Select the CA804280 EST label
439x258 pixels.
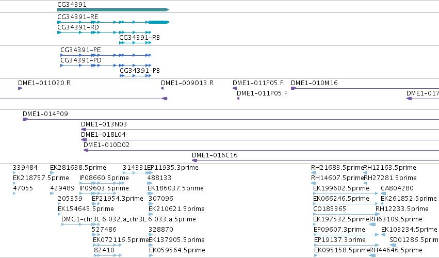click(397, 188)
